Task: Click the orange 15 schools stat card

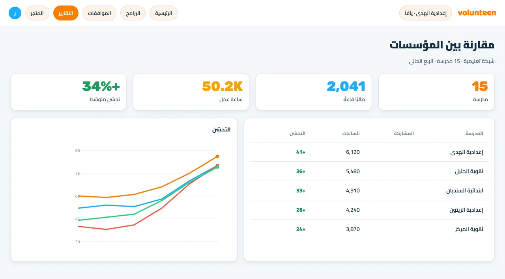Action: point(436,92)
